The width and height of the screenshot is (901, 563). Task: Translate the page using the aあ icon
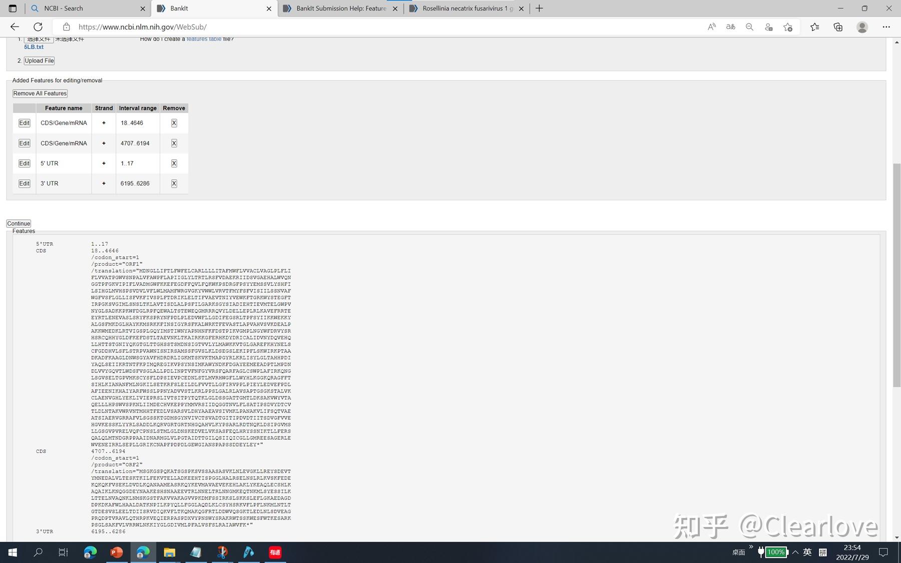730,27
